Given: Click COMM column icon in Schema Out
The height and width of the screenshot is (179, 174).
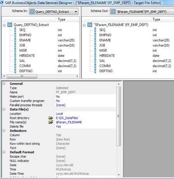Looking at the screenshot, I should point(95,66).
